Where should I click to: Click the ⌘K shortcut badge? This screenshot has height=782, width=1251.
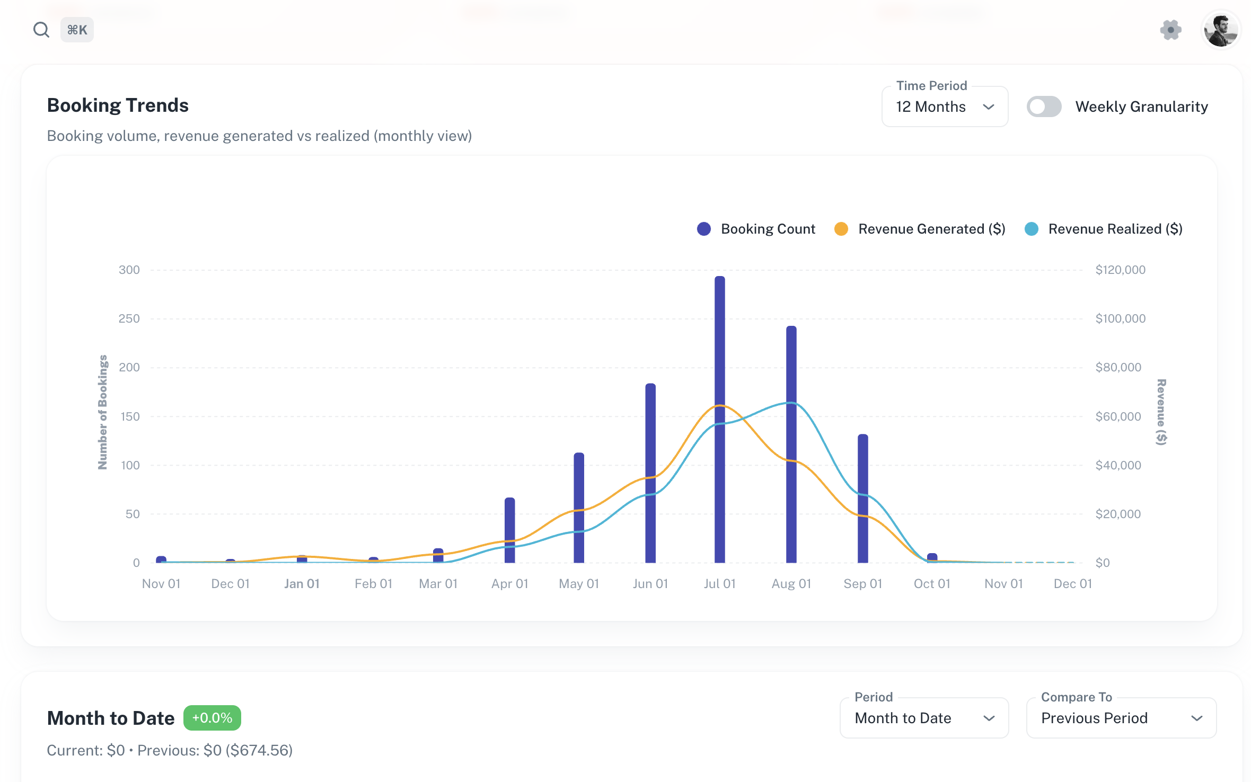tap(77, 30)
